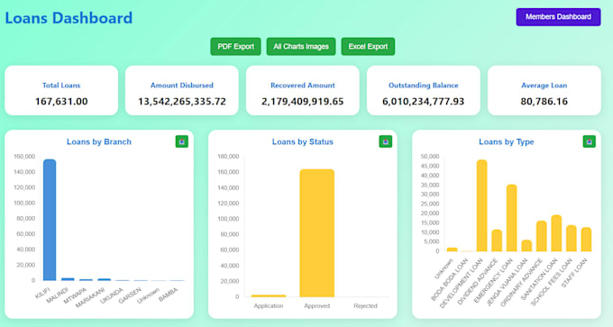
Task: Click the EMERGENCY LOAN bar in Loans by Type
Action: [x=512, y=218]
